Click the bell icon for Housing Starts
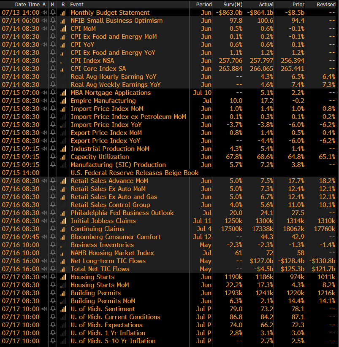 click(x=53, y=277)
